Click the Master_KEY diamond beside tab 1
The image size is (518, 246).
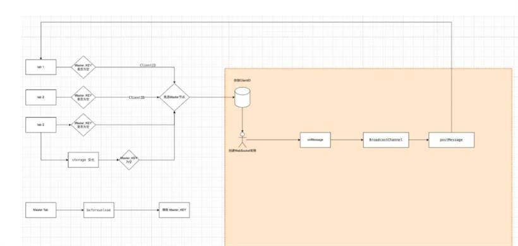(x=83, y=67)
